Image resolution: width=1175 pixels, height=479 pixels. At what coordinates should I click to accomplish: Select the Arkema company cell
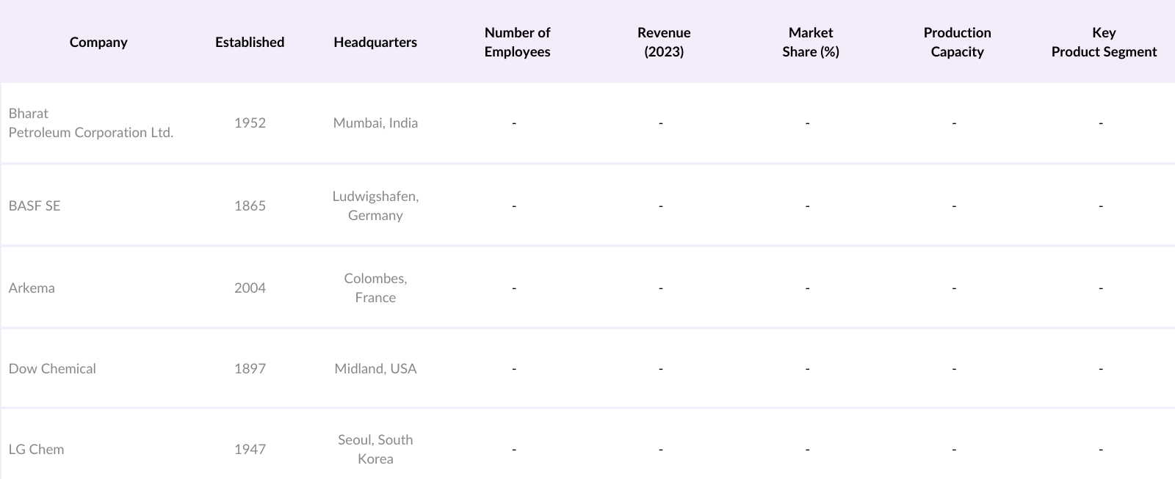(32, 288)
